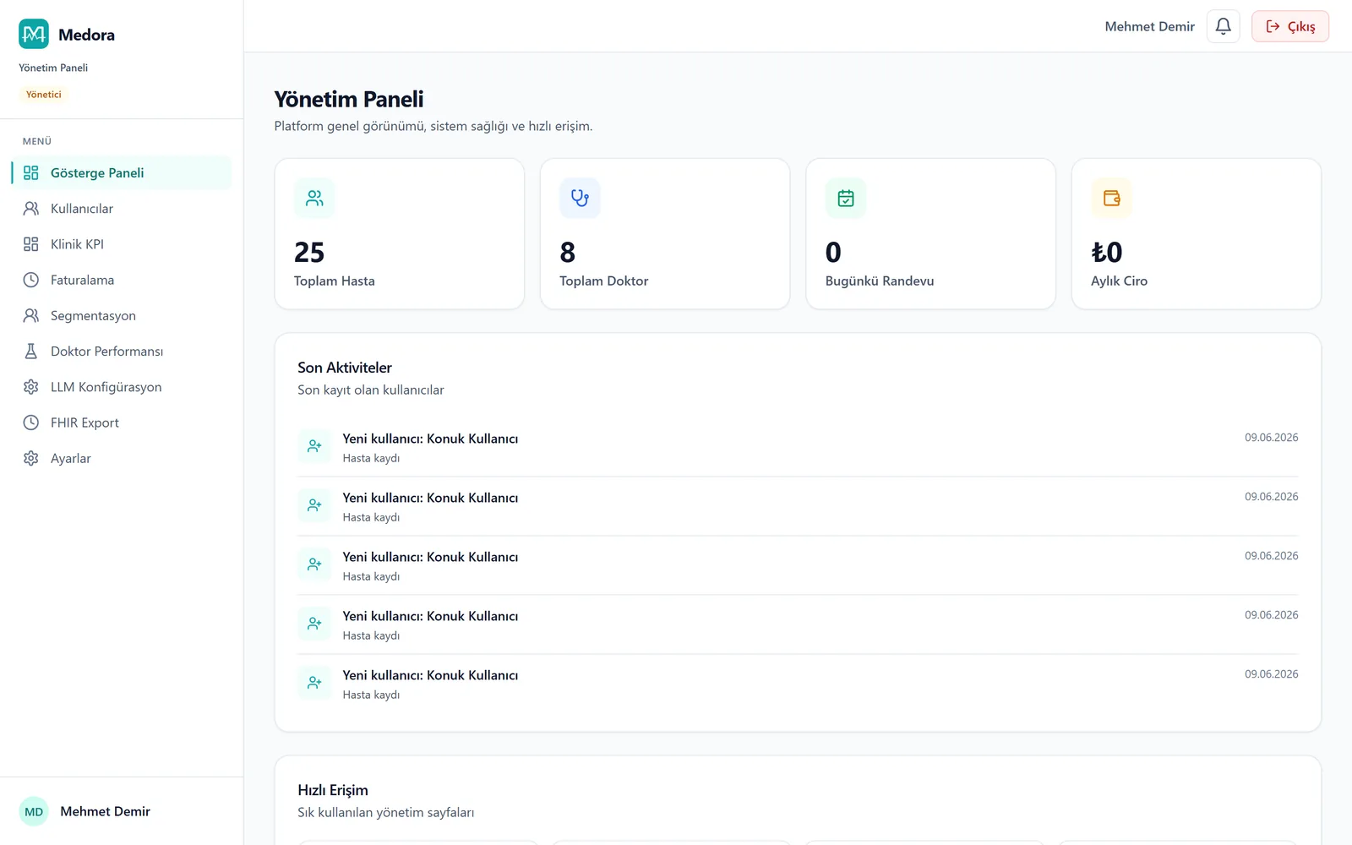This screenshot has width=1352, height=845.
Task: Click the ₺0 monthly revenue value
Action: click(1107, 252)
